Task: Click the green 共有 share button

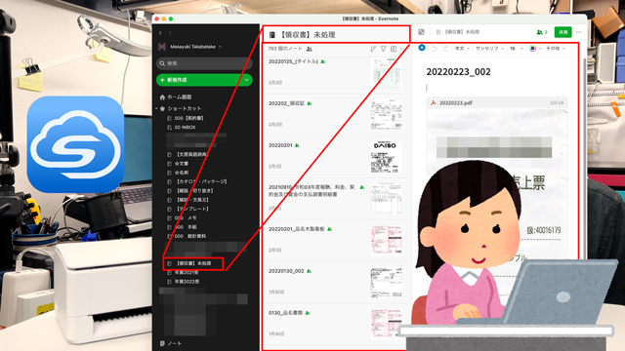Action: click(562, 32)
